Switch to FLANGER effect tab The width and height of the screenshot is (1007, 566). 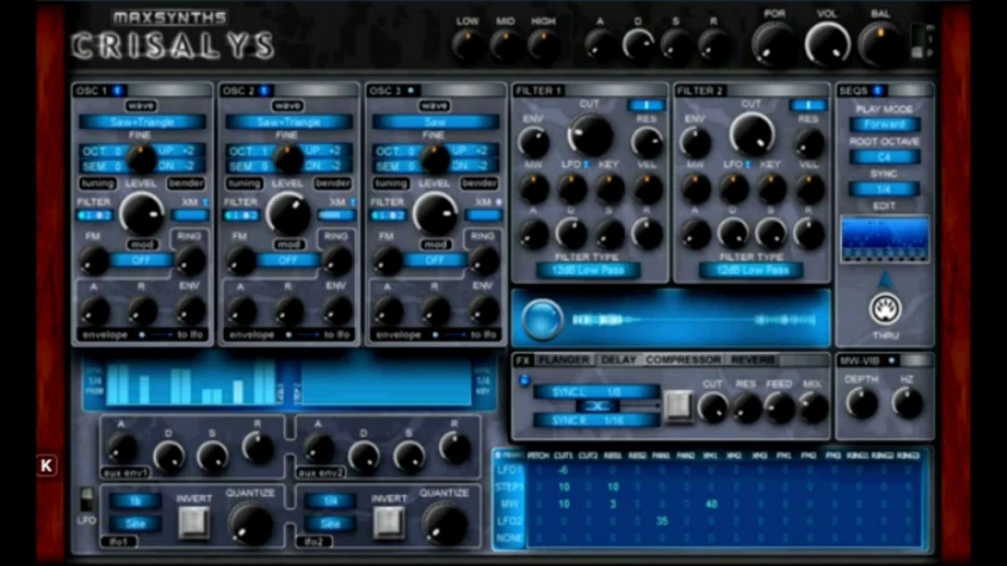pos(563,359)
